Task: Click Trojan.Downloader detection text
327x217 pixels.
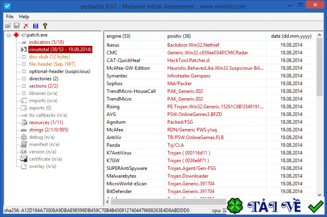Action: tap(188, 176)
